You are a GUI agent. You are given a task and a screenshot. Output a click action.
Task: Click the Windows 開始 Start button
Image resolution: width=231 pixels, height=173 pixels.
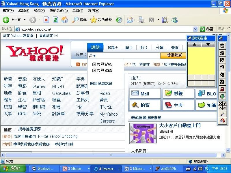coord(13,169)
